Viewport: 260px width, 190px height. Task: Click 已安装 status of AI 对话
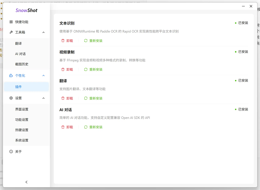241,109
